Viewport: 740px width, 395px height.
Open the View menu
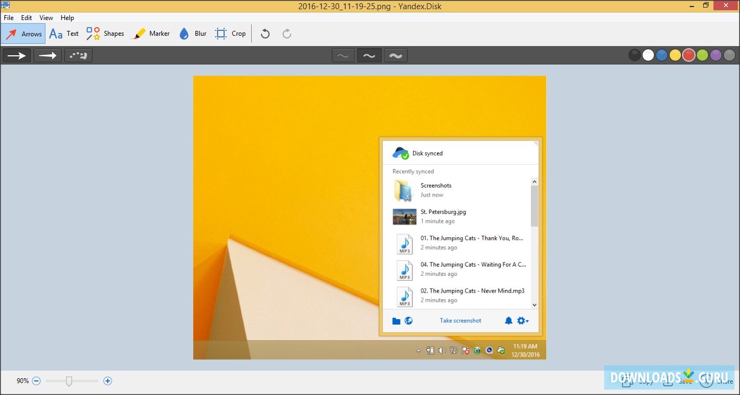(x=46, y=18)
